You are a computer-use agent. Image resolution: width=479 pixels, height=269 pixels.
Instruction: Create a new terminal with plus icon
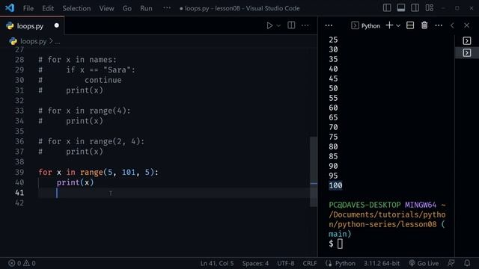pos(389,25)
